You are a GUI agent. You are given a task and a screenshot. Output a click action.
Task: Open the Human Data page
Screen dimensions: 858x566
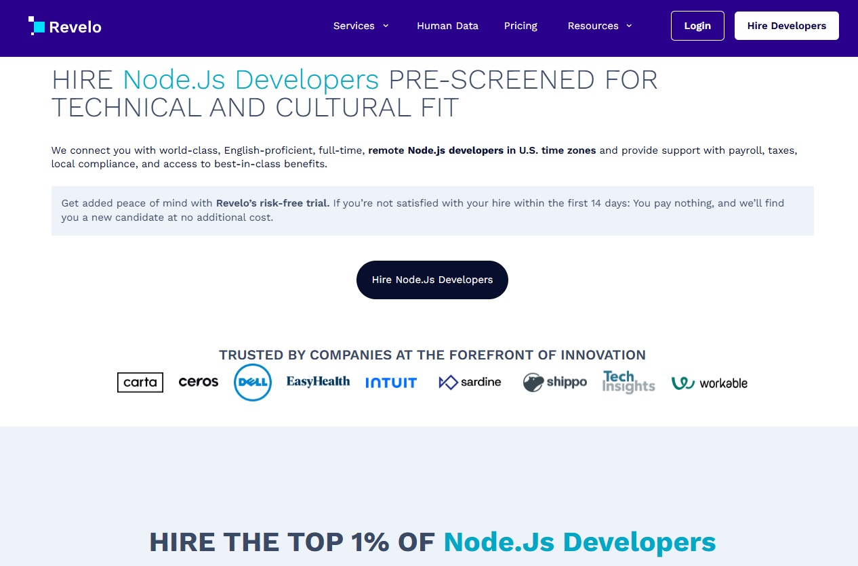click(x=447, y=26)
